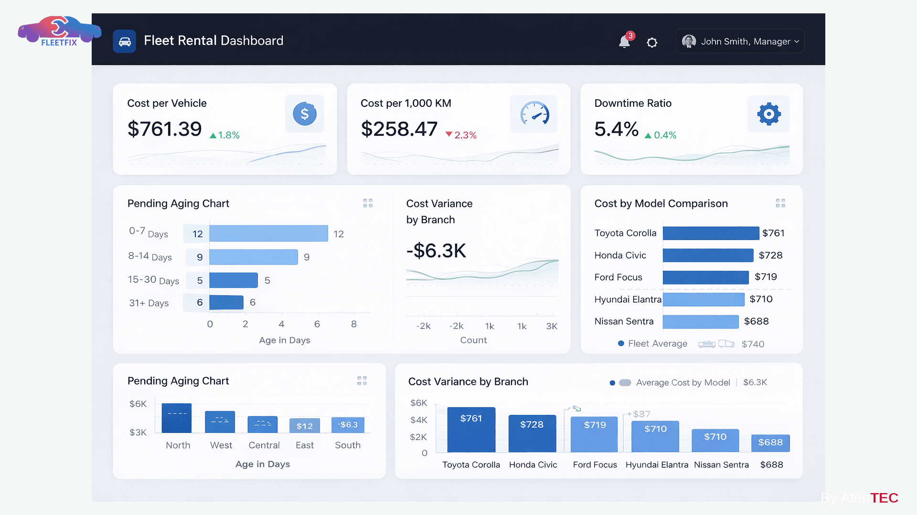
Task: Toggle the $6.3K legend indicator
Action: coord(755,382)
